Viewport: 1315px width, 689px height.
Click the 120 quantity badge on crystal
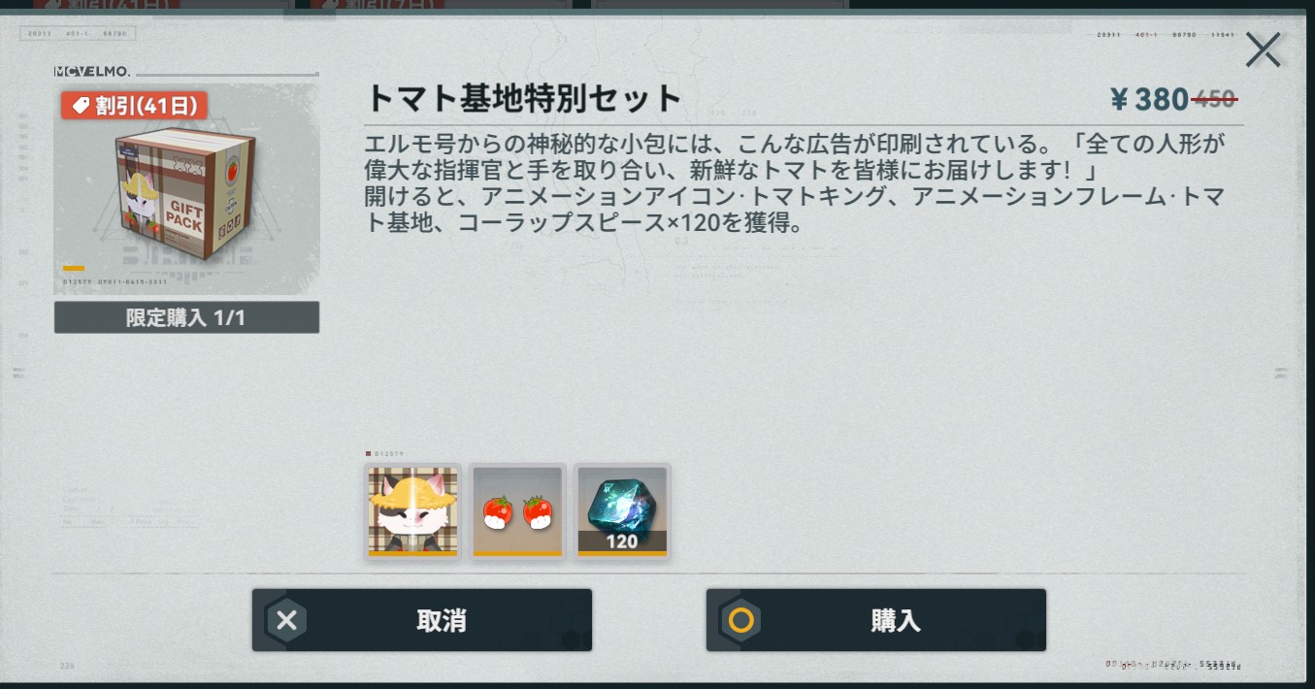tap(622, 541)
